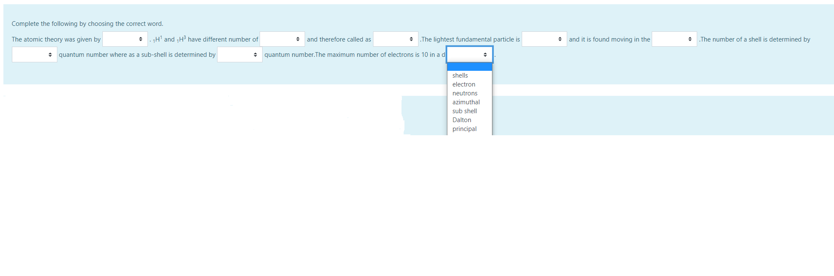
Task: Open dropdown before 'quantum number where as a sub-shell'
Action: coord(34,55)
